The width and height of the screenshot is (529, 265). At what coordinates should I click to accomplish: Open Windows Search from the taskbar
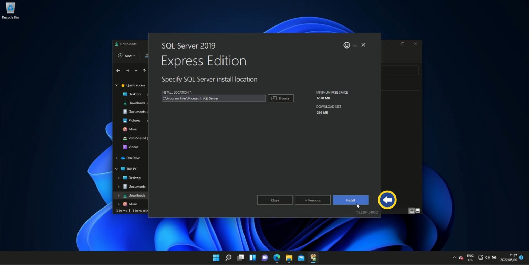point(228,257)
